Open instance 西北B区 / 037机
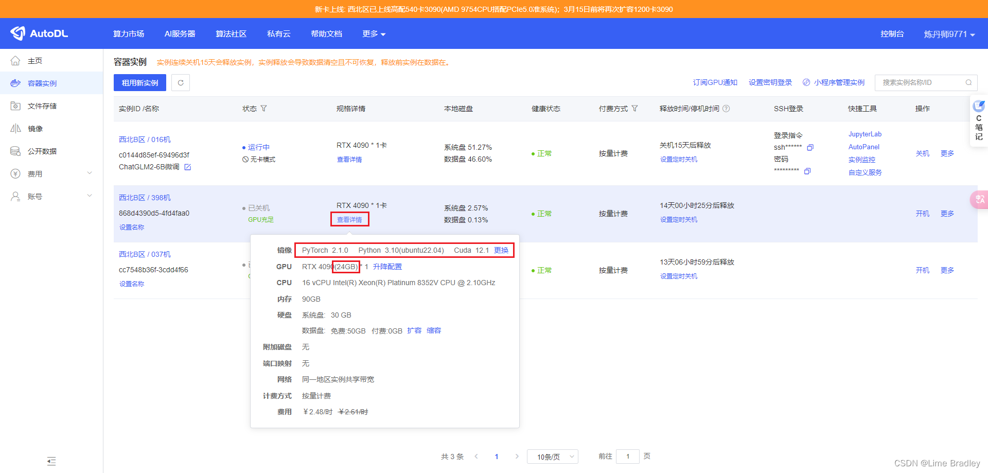 (x=145, y=254)
